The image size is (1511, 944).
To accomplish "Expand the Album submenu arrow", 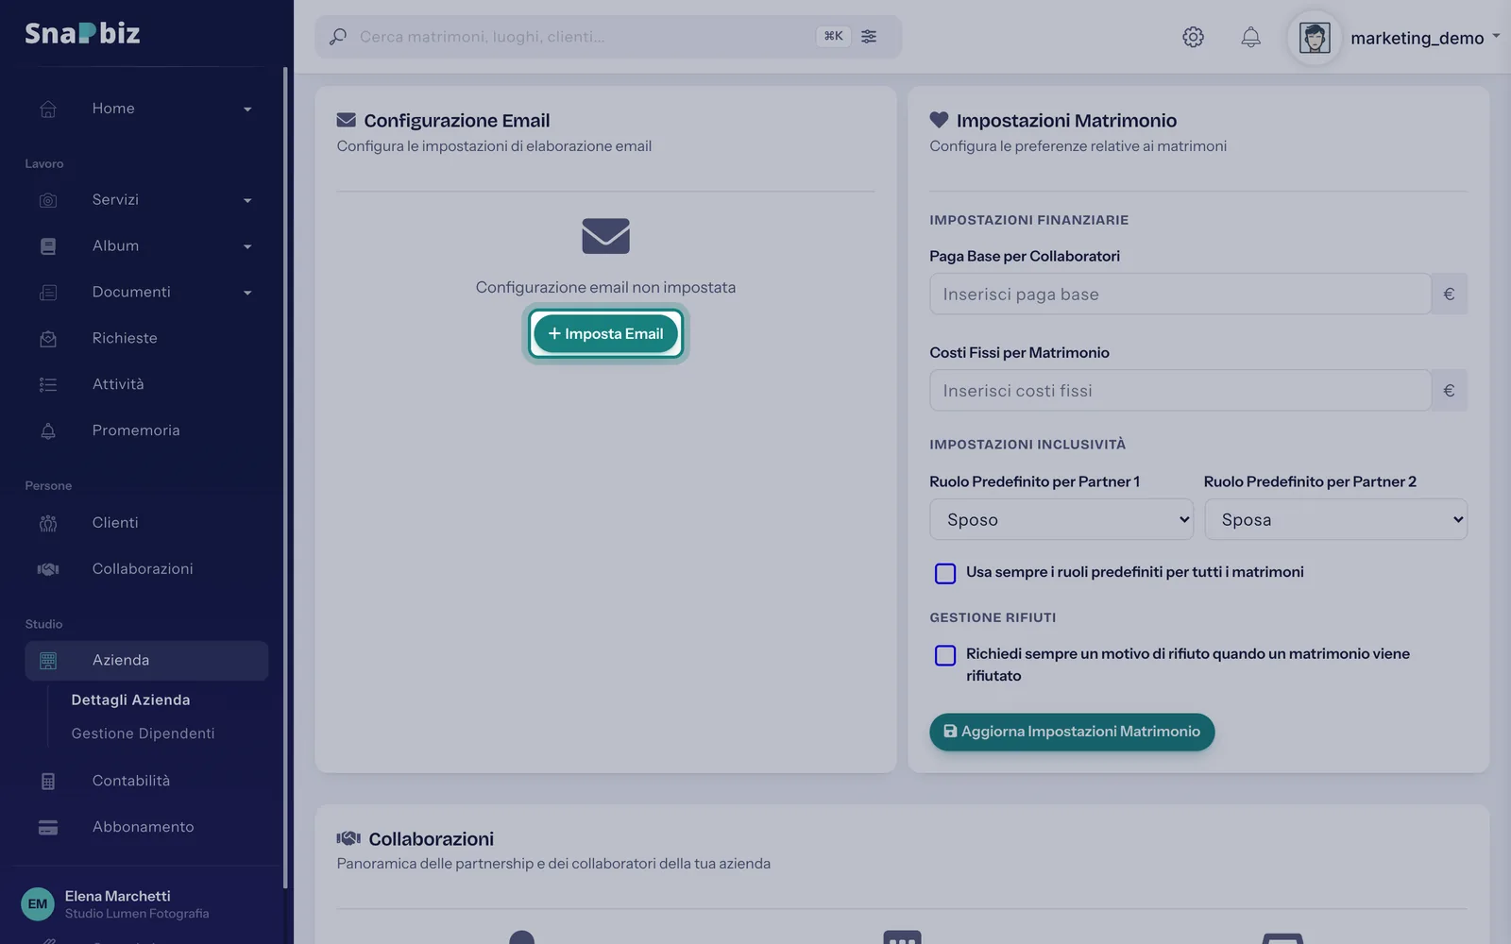I will [247, 247].
